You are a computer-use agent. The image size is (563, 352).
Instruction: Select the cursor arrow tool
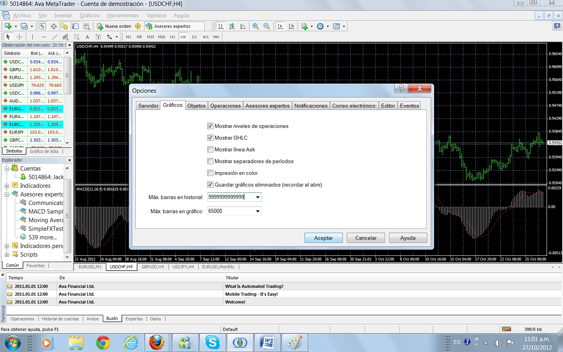pyautogui.click(x=8, y=37)
